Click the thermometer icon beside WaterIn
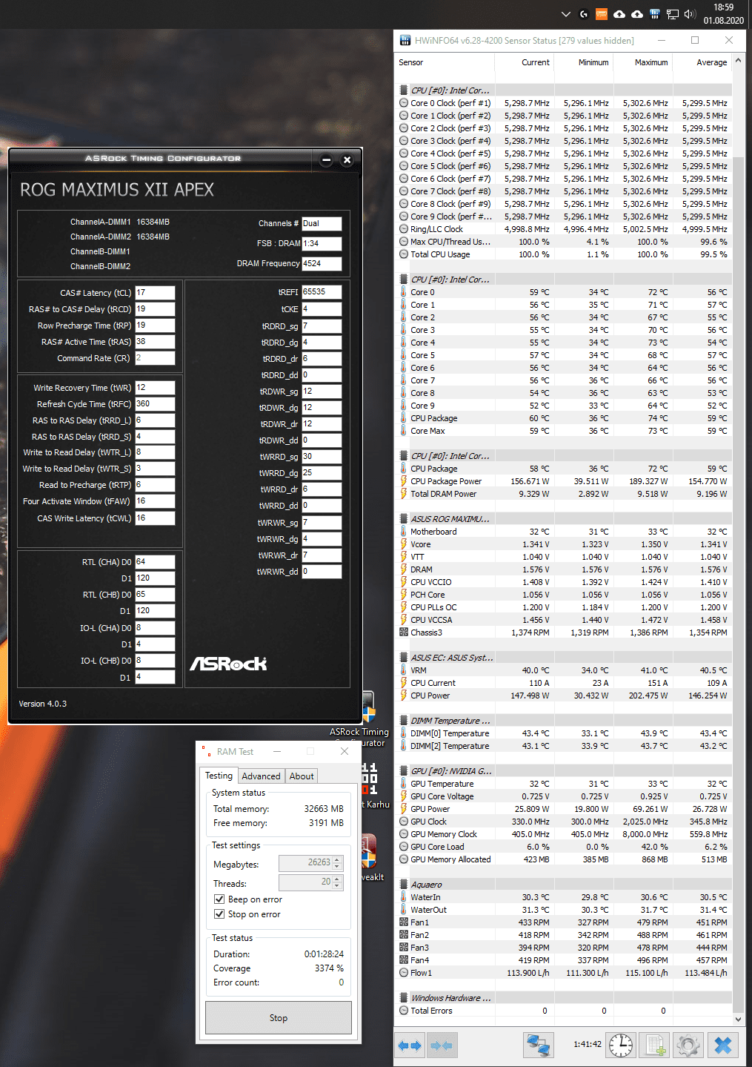The height and width of the screenshot is (1067, 752). (x=404, y=897)
